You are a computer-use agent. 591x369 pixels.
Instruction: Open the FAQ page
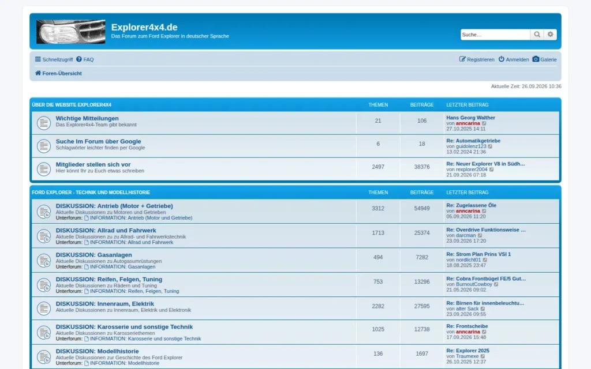(x=85, y=59)
